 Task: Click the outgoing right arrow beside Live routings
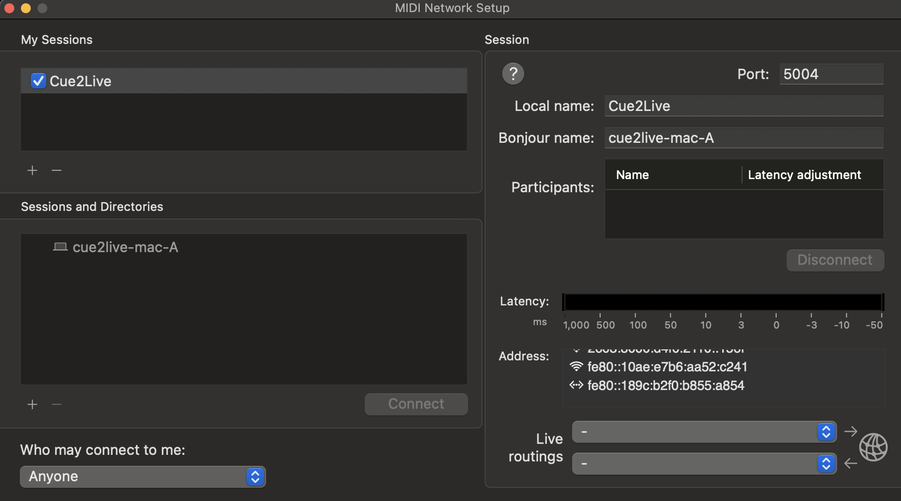tap(850, 432)
